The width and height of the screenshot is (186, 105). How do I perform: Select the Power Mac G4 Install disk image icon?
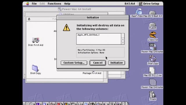153,82
